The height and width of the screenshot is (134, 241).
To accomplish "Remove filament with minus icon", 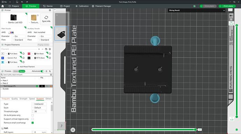I will (x=43, y=49).
